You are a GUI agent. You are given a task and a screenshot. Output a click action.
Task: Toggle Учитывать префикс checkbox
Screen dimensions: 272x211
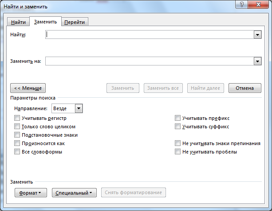click(177, 118)
